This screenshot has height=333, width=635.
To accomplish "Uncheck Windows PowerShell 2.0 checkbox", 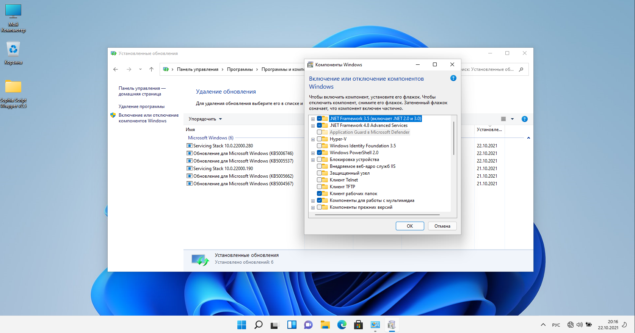I will point(319,153).
